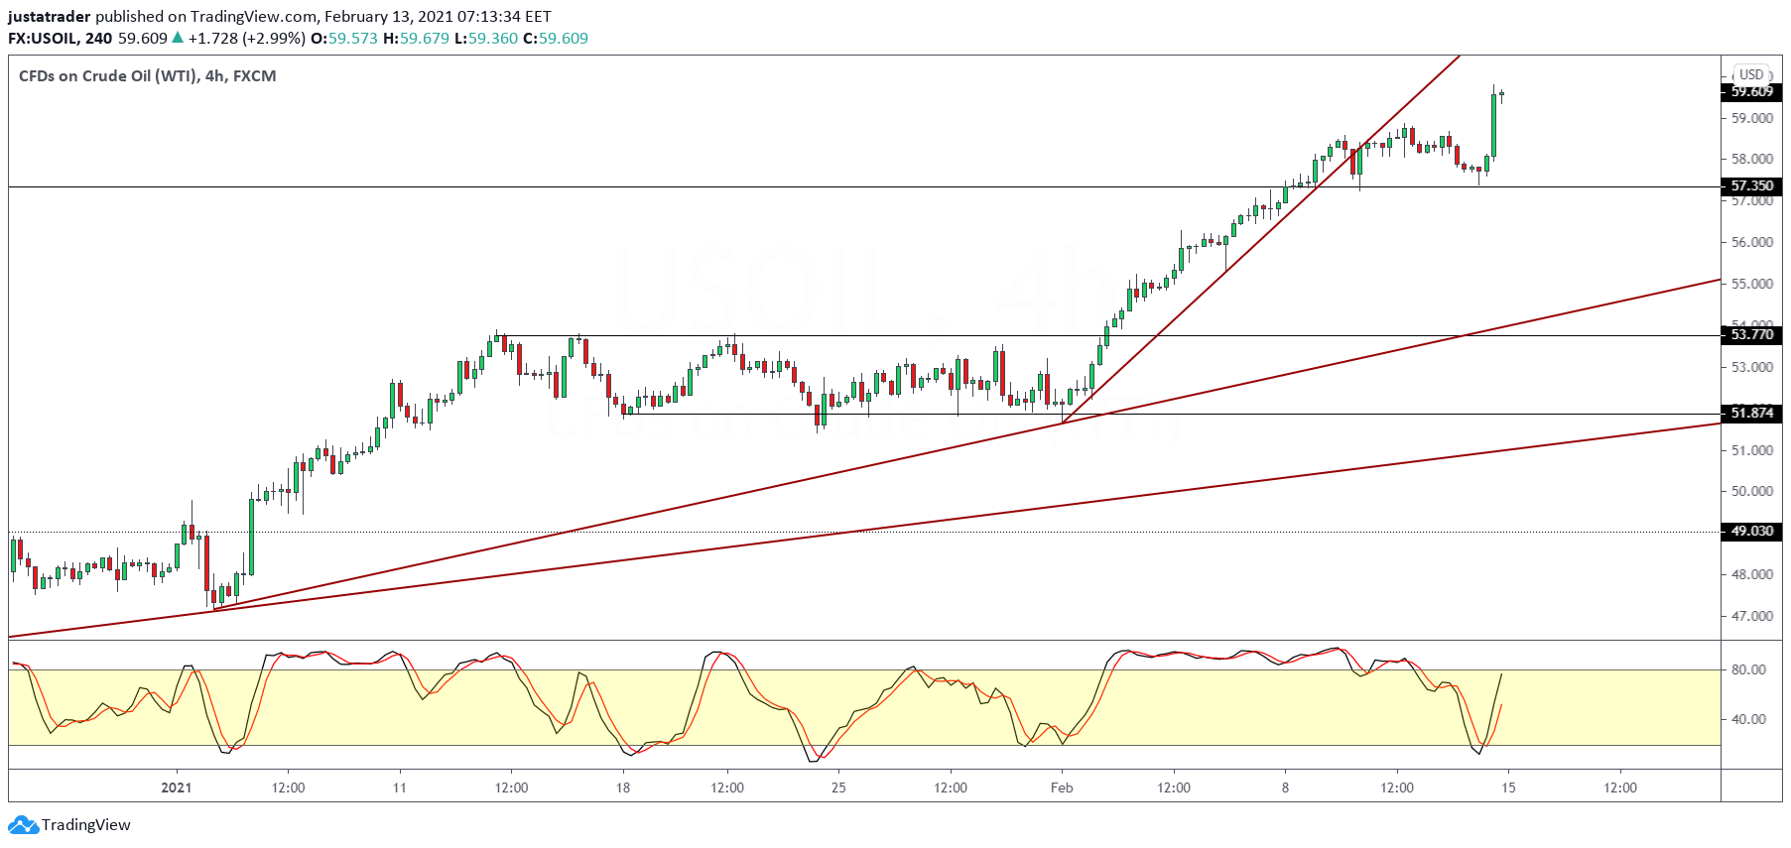Click the 2021 marker on time axis
This screenshot has width=1791, height=848.
point(176,787)
